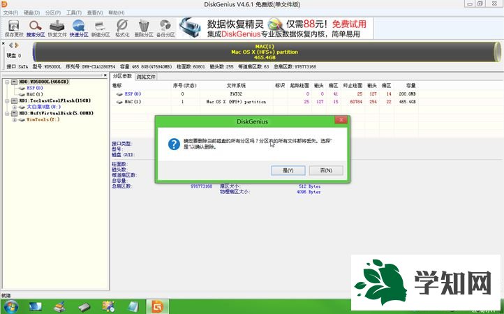Click the DiskGenius taskbar icon
The width and height of the screenshot is (504, 314).
point(158,307)
